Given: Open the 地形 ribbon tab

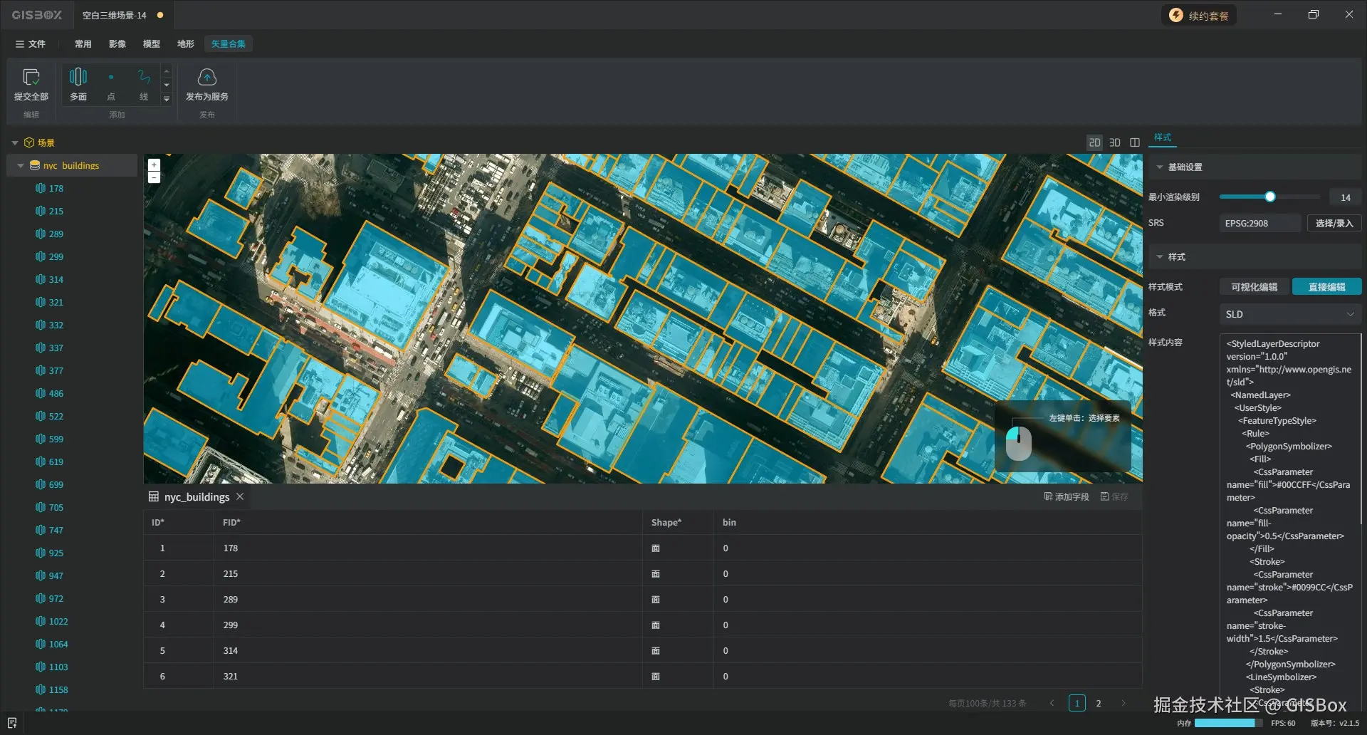Looking at the screenshot, I should coord(186,44).
